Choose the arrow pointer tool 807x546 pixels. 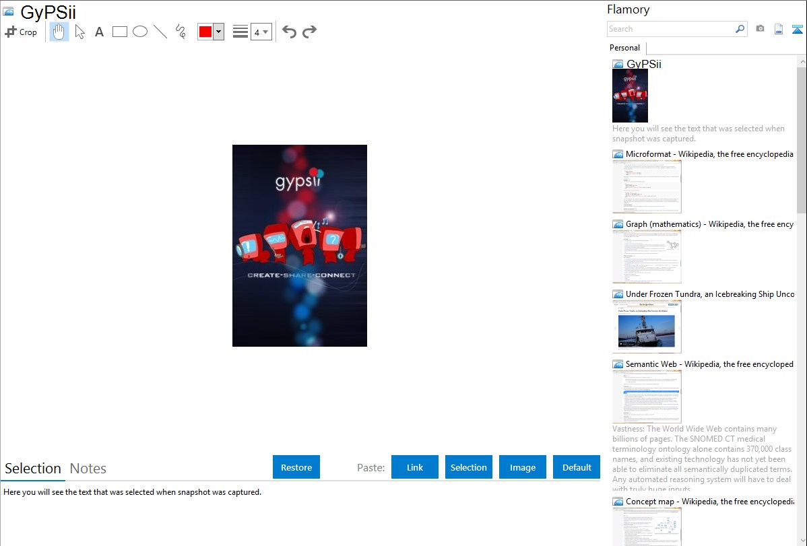[x=79, y=32]
